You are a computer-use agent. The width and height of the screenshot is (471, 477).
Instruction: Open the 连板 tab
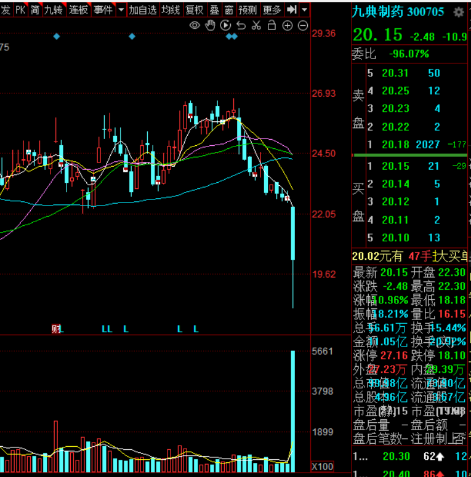(x=78, y=10)
